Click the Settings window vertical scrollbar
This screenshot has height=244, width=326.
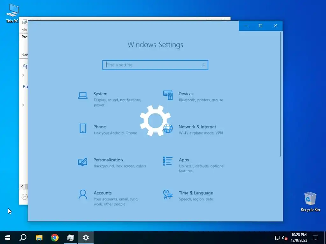point(280,94)
